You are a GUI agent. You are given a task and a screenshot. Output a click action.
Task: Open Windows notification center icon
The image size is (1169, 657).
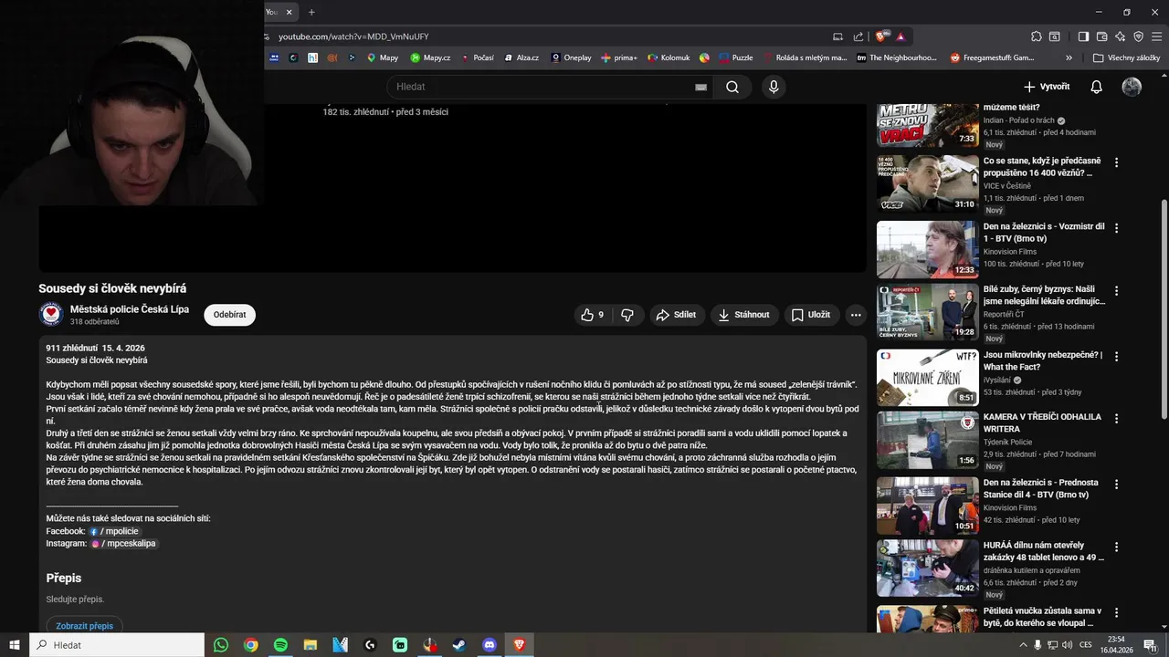coord(1150,645)
